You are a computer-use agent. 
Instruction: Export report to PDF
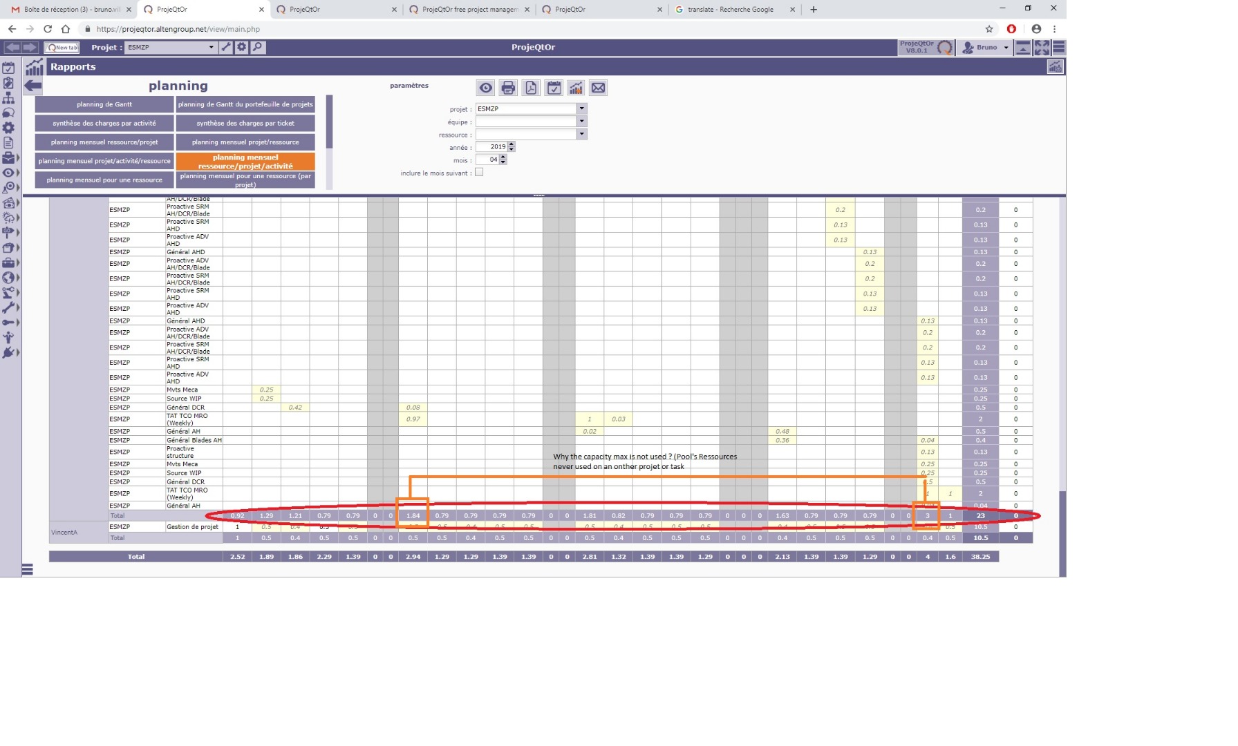click(x=531, y=88)
